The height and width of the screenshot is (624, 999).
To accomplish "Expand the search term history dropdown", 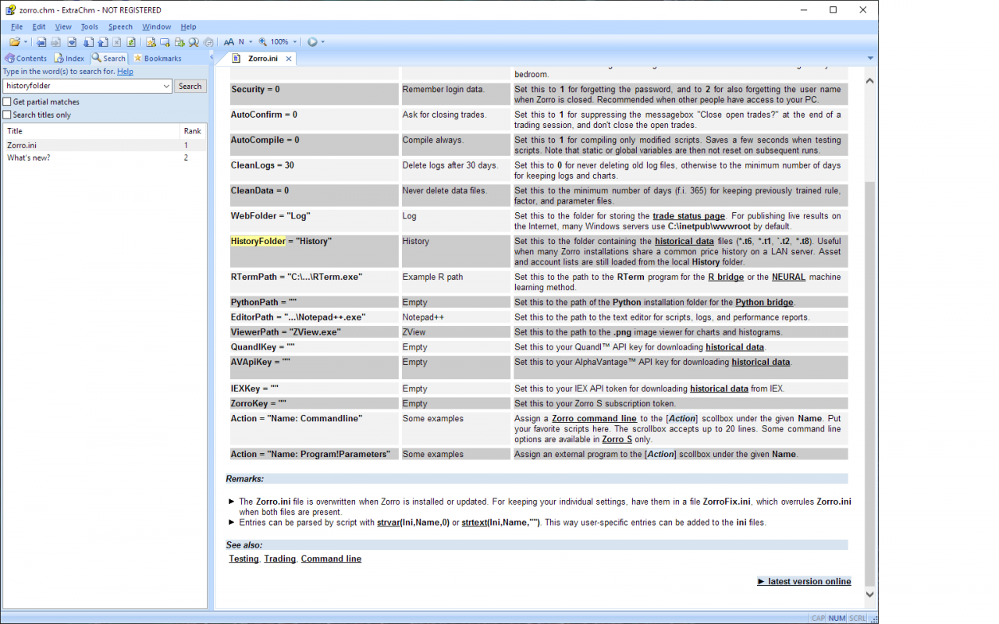I will tap(166, 87).
